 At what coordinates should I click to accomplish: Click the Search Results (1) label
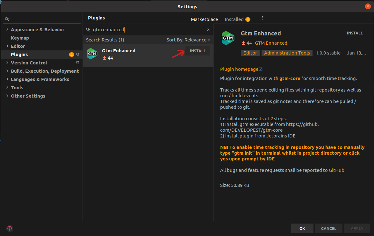105,40
